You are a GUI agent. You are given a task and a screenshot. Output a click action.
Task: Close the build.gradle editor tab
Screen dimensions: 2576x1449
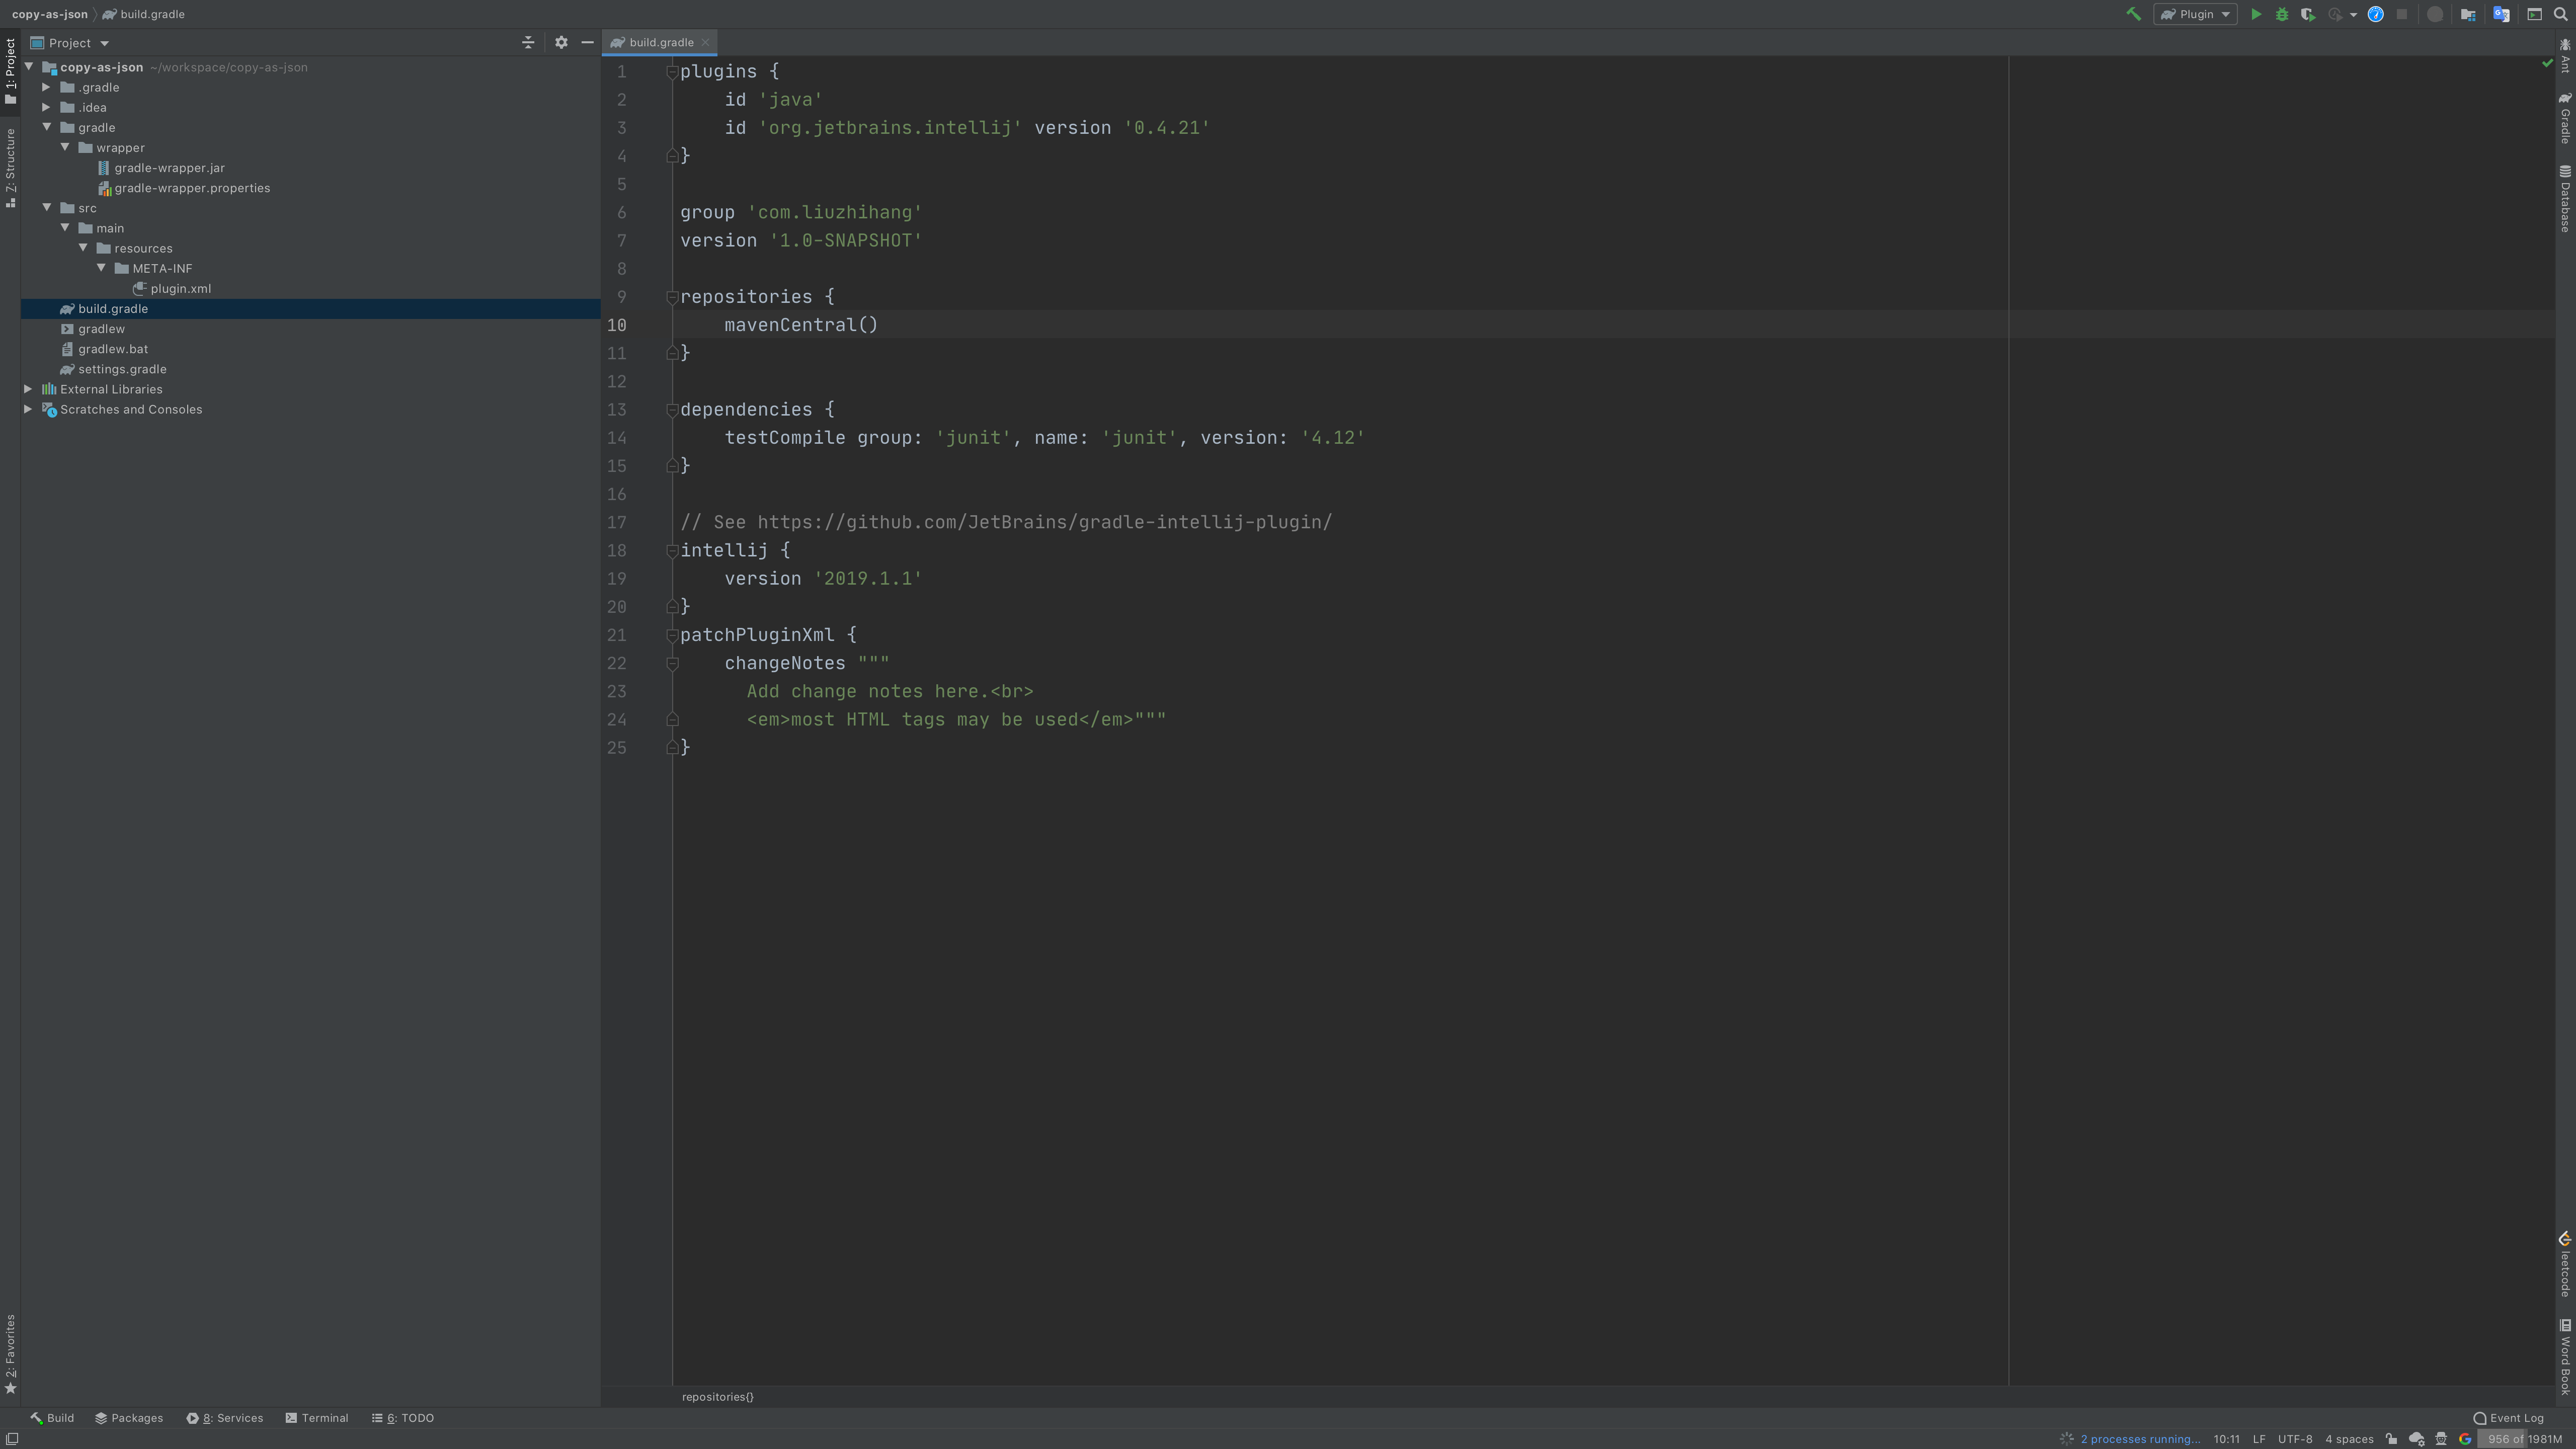705,42
